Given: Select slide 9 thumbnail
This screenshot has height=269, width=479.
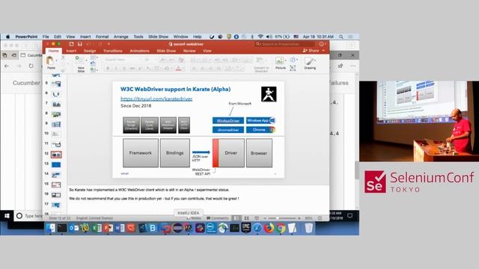Looking at the screenshot, I should [x=56, y=125].
